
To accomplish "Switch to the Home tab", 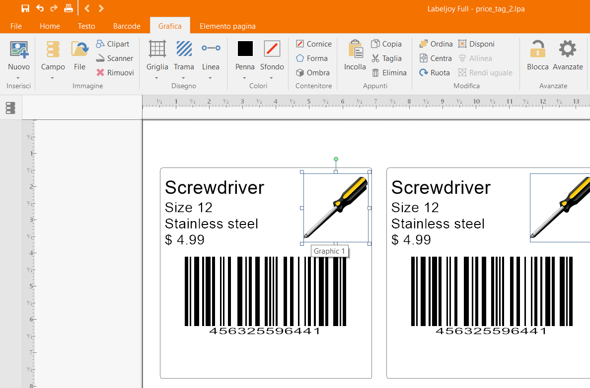I will [50, 26].
